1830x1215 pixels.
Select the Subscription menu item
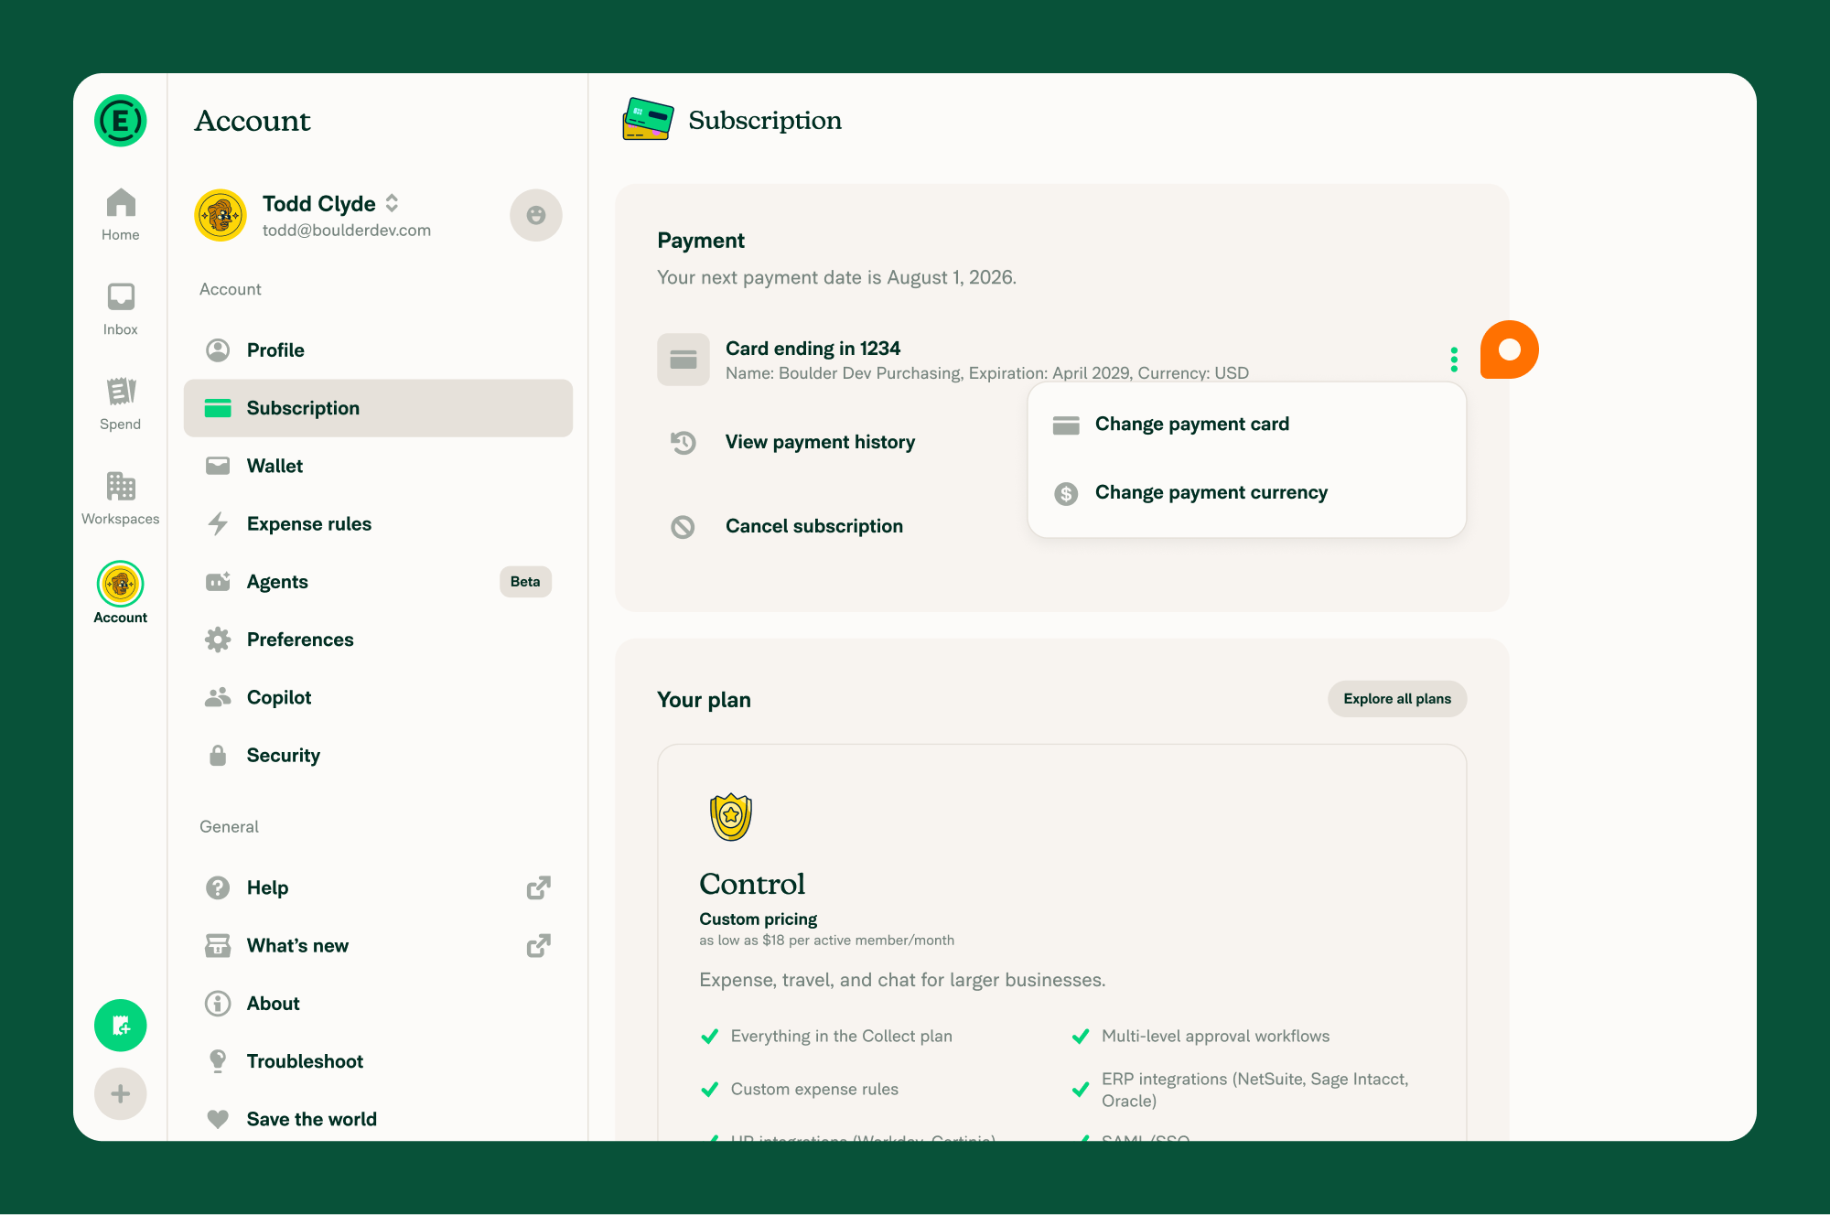click(x=378, y=408)
